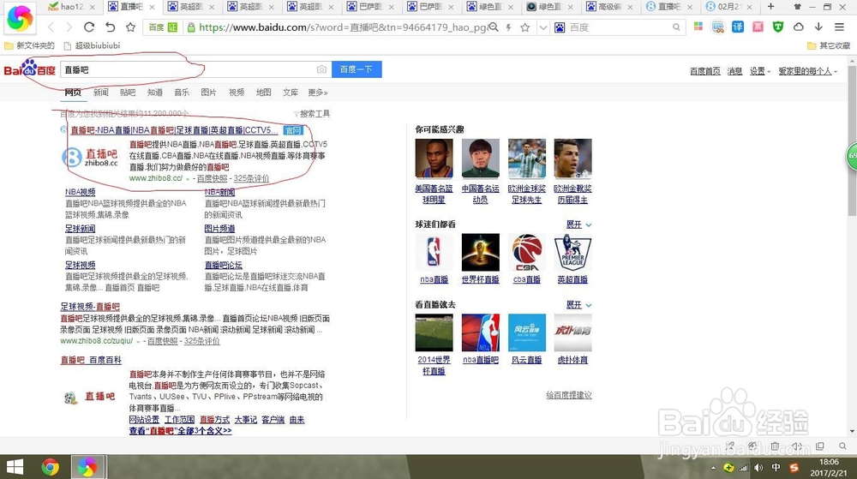Open page zoom magnifier in address bar

[x=494, y=27]
